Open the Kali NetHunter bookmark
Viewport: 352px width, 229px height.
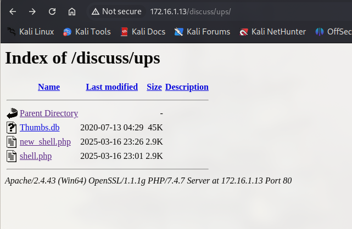(x=272, y=32)
